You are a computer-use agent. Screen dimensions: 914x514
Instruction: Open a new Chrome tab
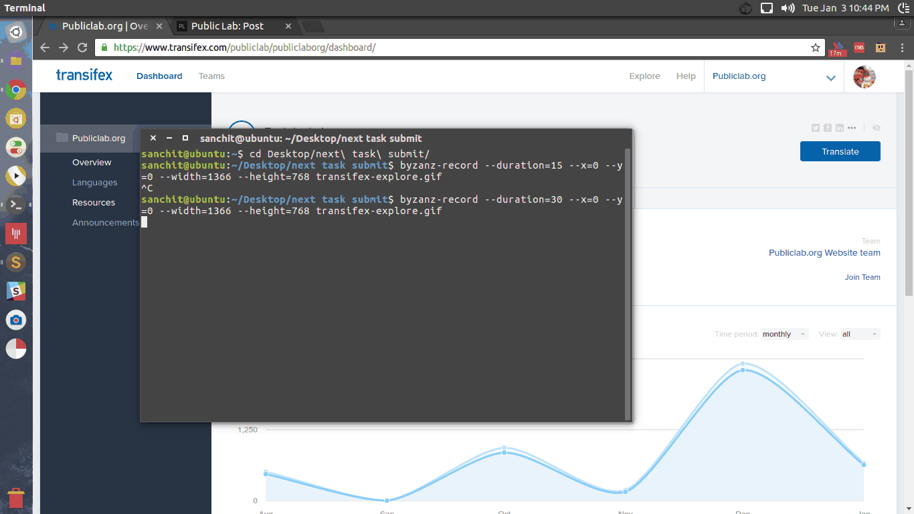coord(313,26)
